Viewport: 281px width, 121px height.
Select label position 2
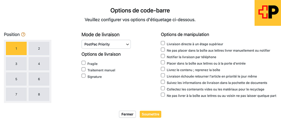(39, 48)
